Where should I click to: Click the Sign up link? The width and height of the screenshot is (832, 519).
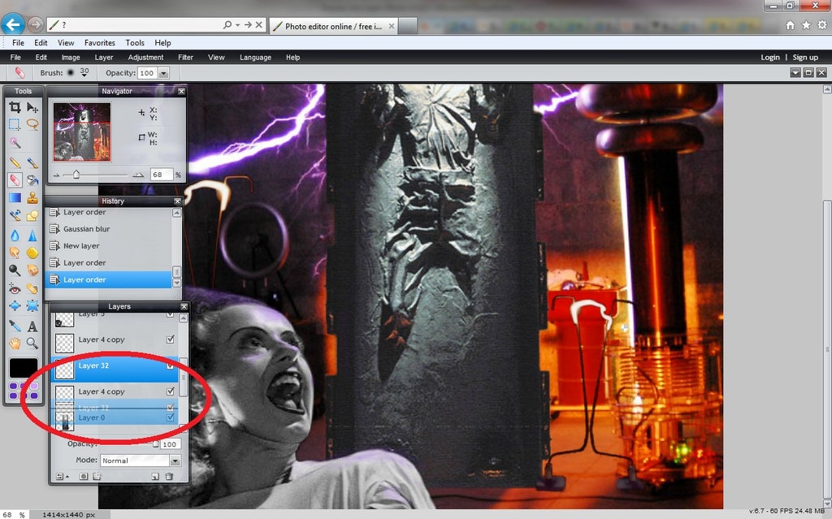point(805,58)
